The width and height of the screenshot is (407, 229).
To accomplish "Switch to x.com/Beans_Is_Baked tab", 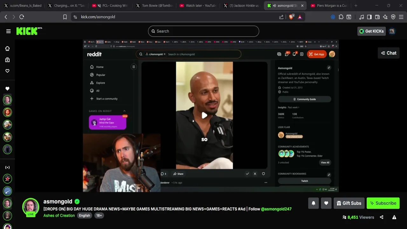I will click(x=23, y=5).
